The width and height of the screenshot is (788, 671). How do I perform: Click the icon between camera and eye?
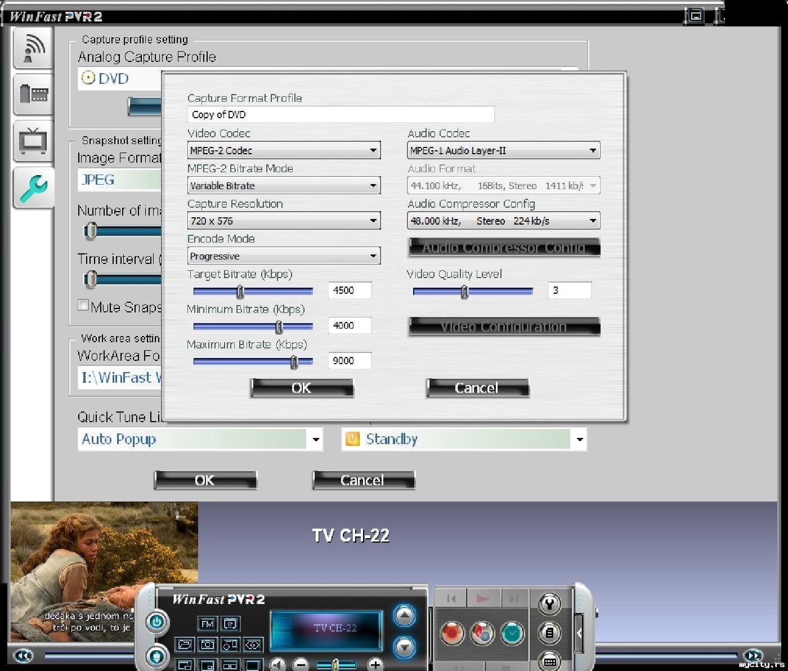point(230,645)
